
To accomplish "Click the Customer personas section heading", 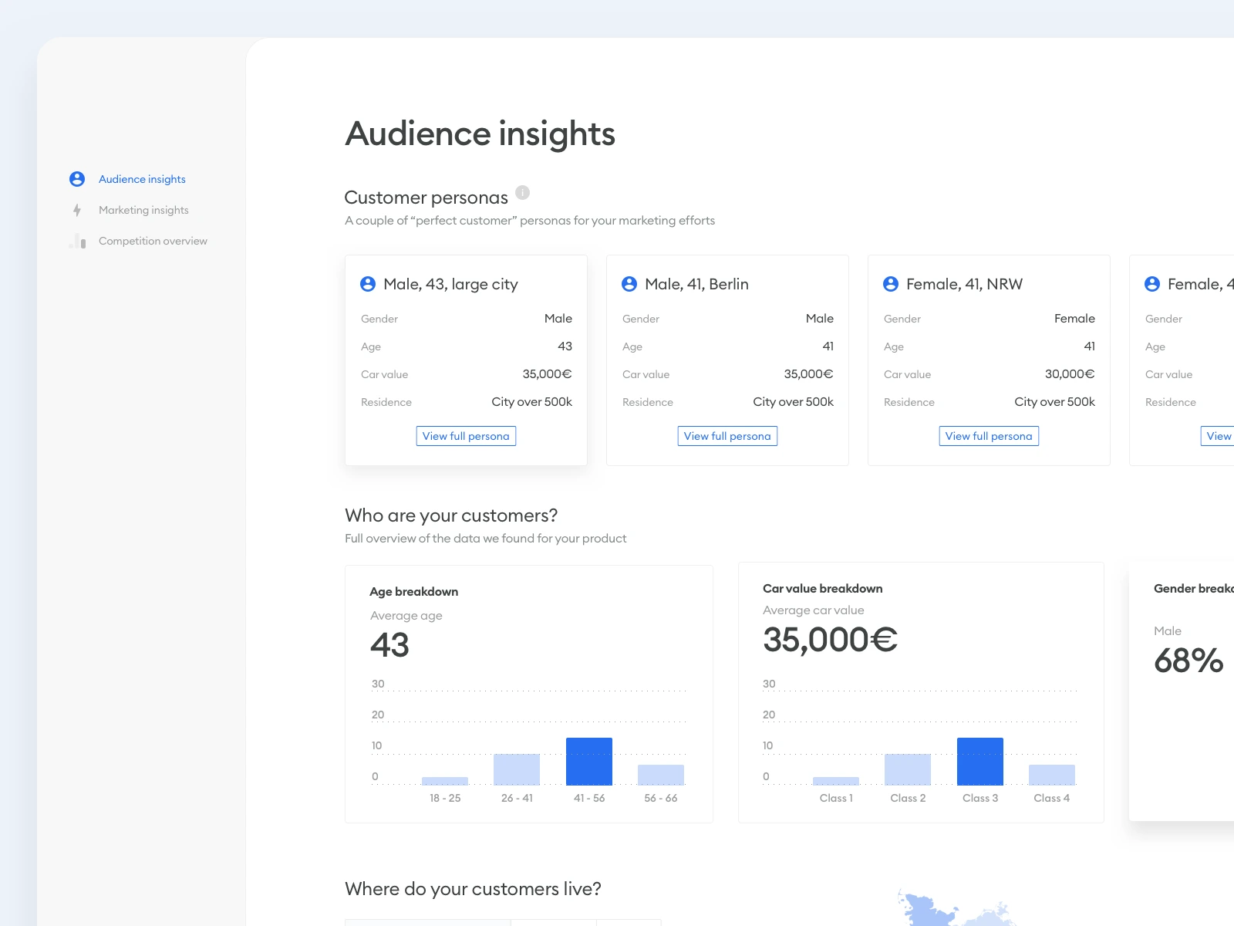I will [426, 198].
